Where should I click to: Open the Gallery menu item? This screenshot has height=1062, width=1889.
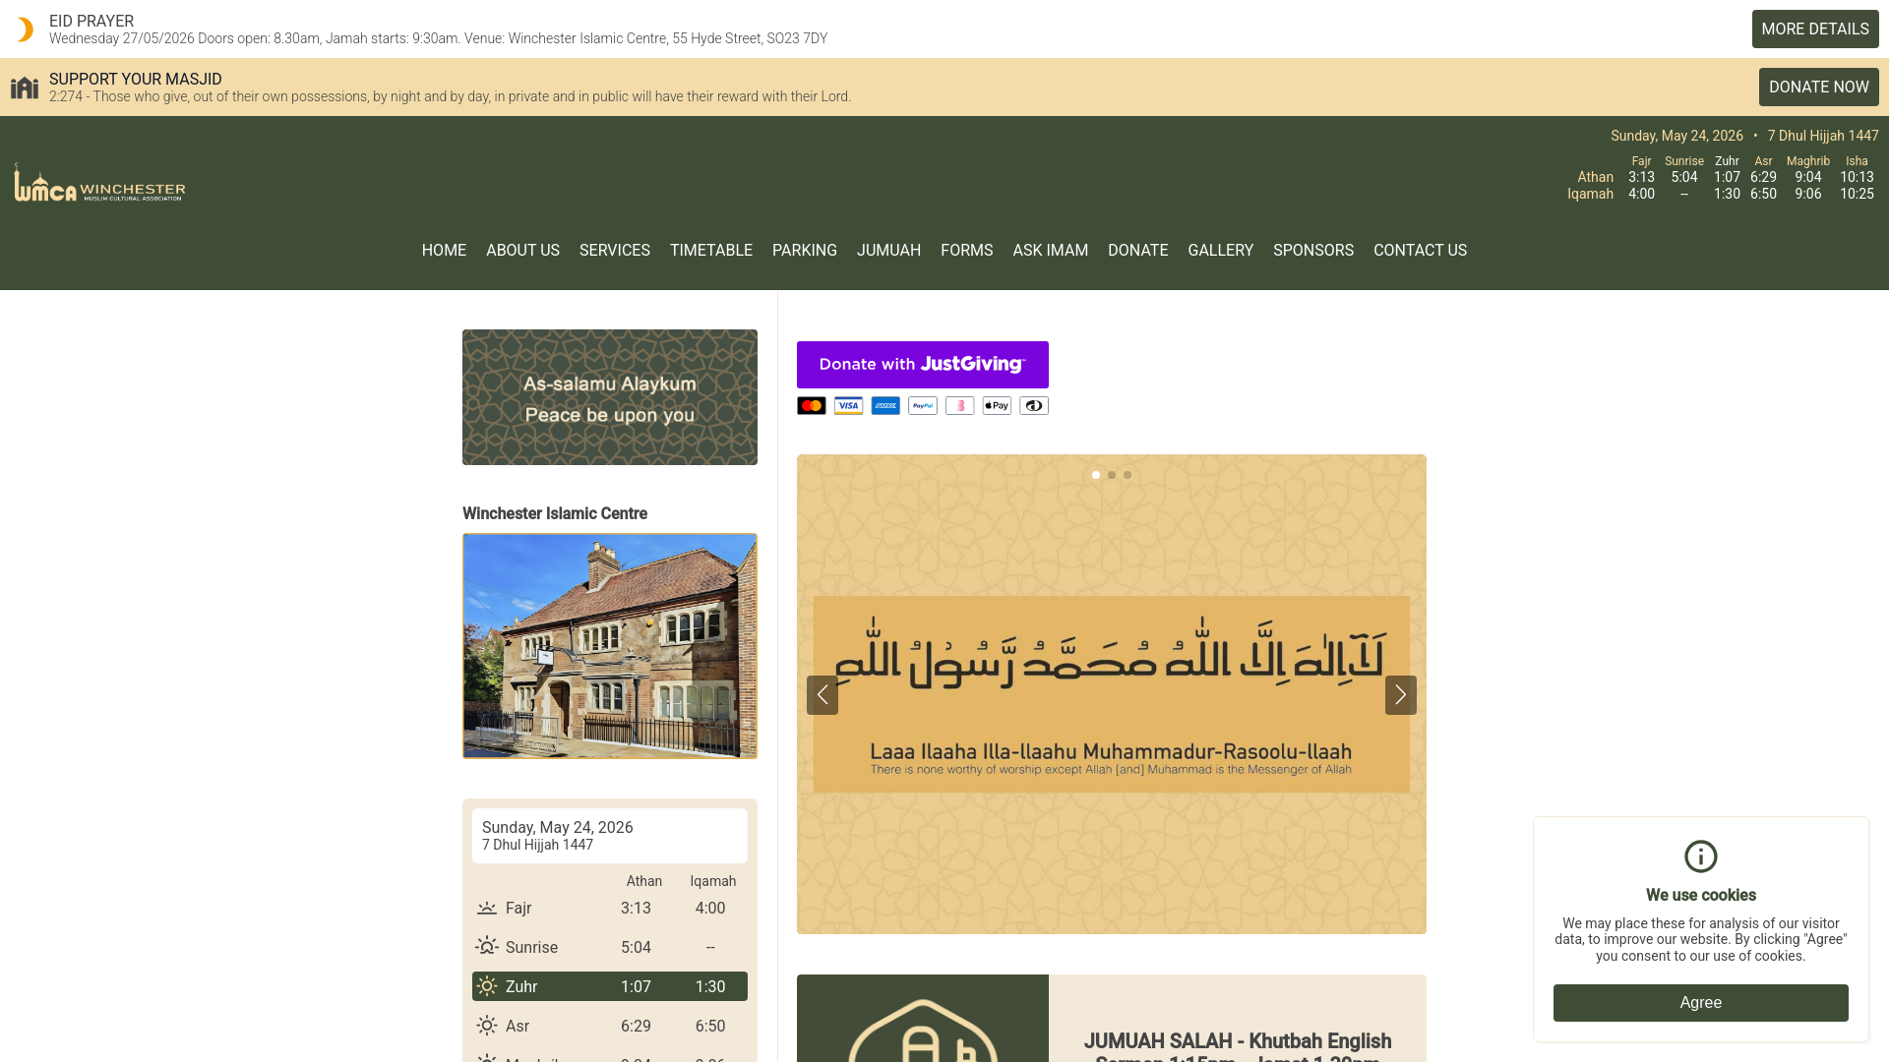1221,251
